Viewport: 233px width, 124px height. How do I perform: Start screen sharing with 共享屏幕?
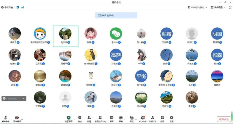pos(69,118)
